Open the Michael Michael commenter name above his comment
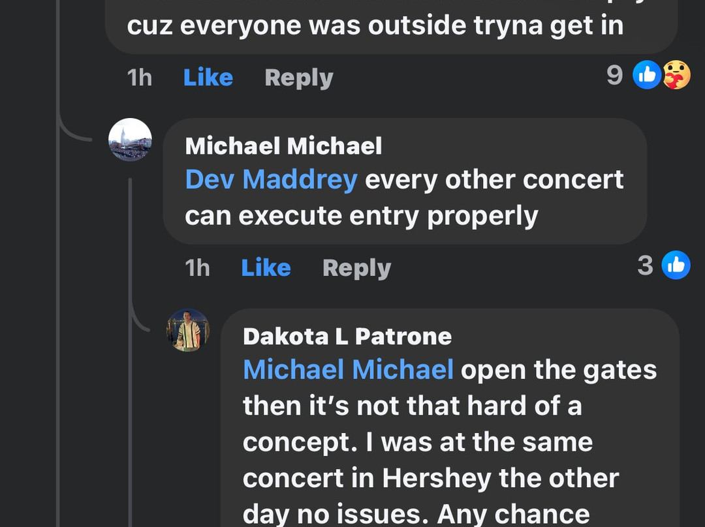The image size is (705, 527). pyautogui.click(x=283, y=146)
